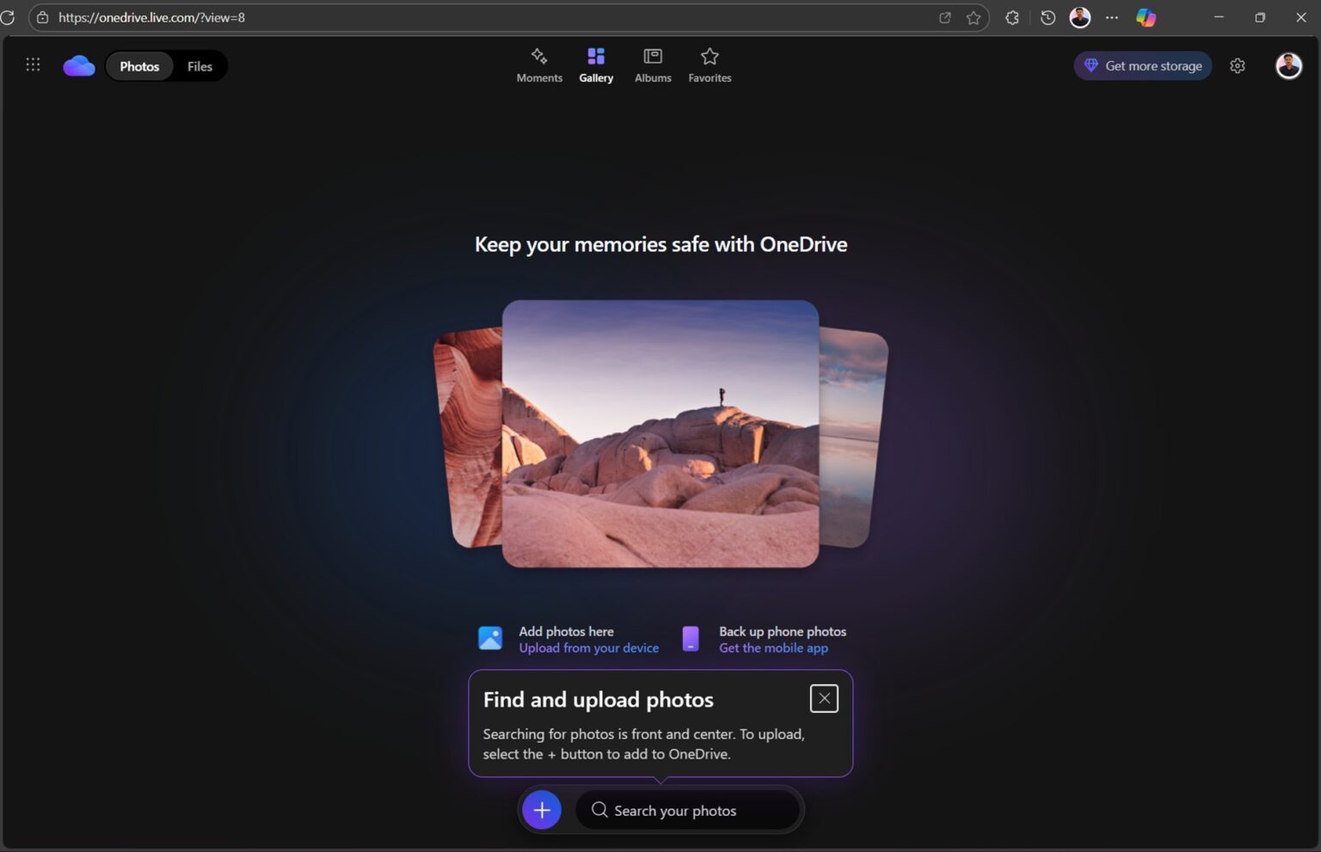Open the Settings and more ellipsis menu
1321x852 pixels.
(1112, 17)
